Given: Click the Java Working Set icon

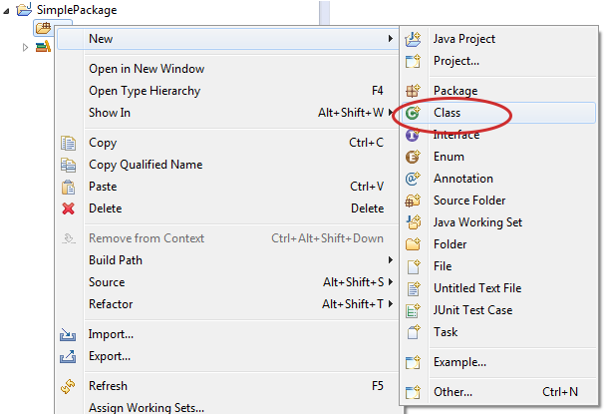Looking at the screenshot, I should [414, 222].
